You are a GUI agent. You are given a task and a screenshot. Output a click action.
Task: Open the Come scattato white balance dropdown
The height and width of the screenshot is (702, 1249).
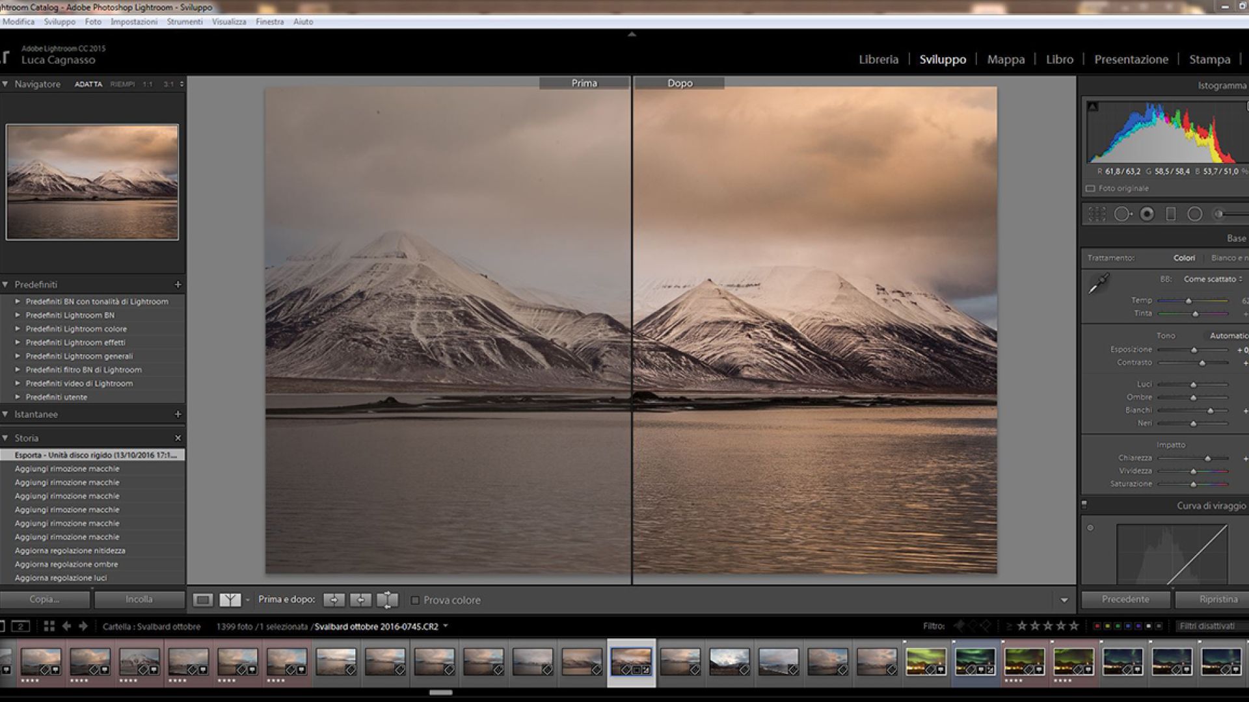click(x=1213, y=279)
